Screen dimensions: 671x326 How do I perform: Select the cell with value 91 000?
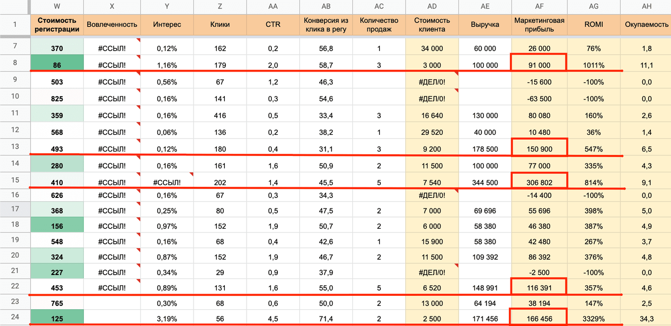point(539,64)
